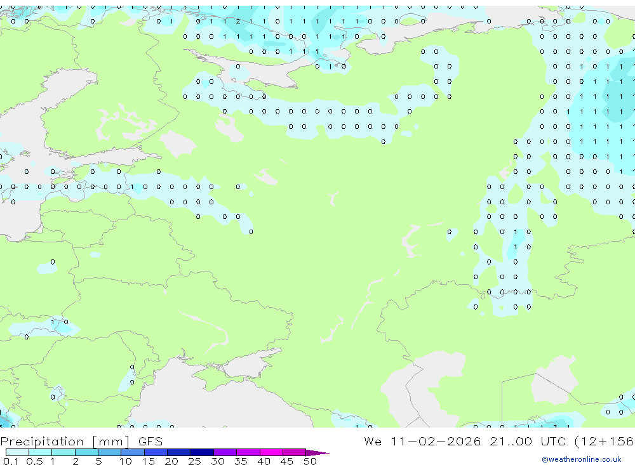
Task: Select the 0.1–0.5 mm legend color swatch
Action: click(x=17, y=452)
